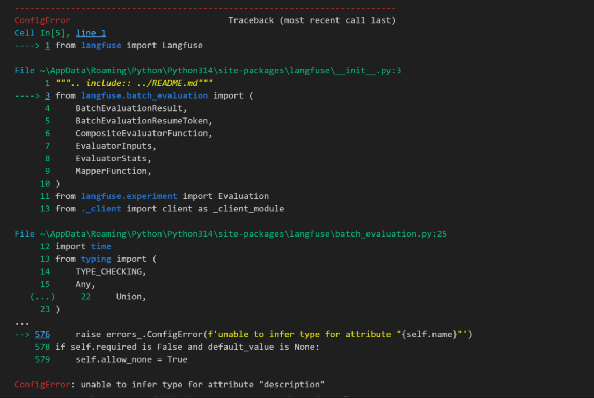Click 'Langfuse' class name in first import
This screenshot has width=594, height=398.
182,46
